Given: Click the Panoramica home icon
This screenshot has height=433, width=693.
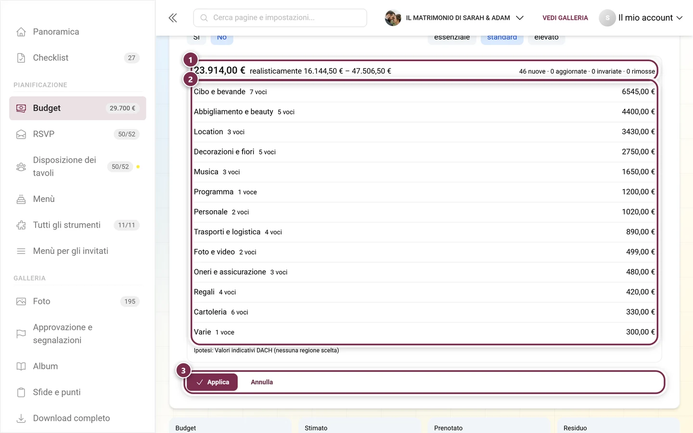Looking at the screenshot, I should (21, 32).
